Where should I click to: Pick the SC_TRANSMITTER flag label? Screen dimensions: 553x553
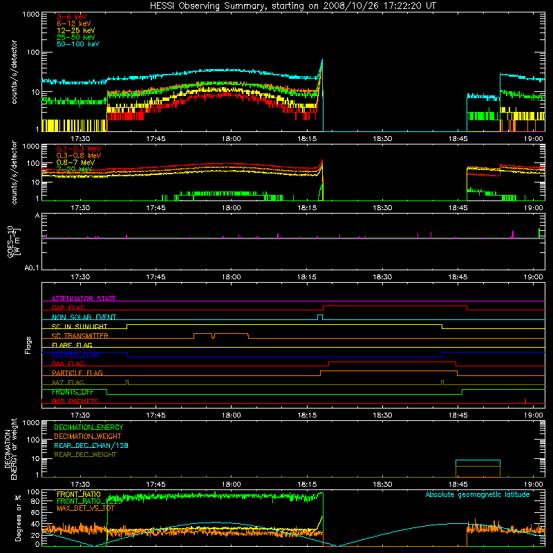(x=79, y=336)
